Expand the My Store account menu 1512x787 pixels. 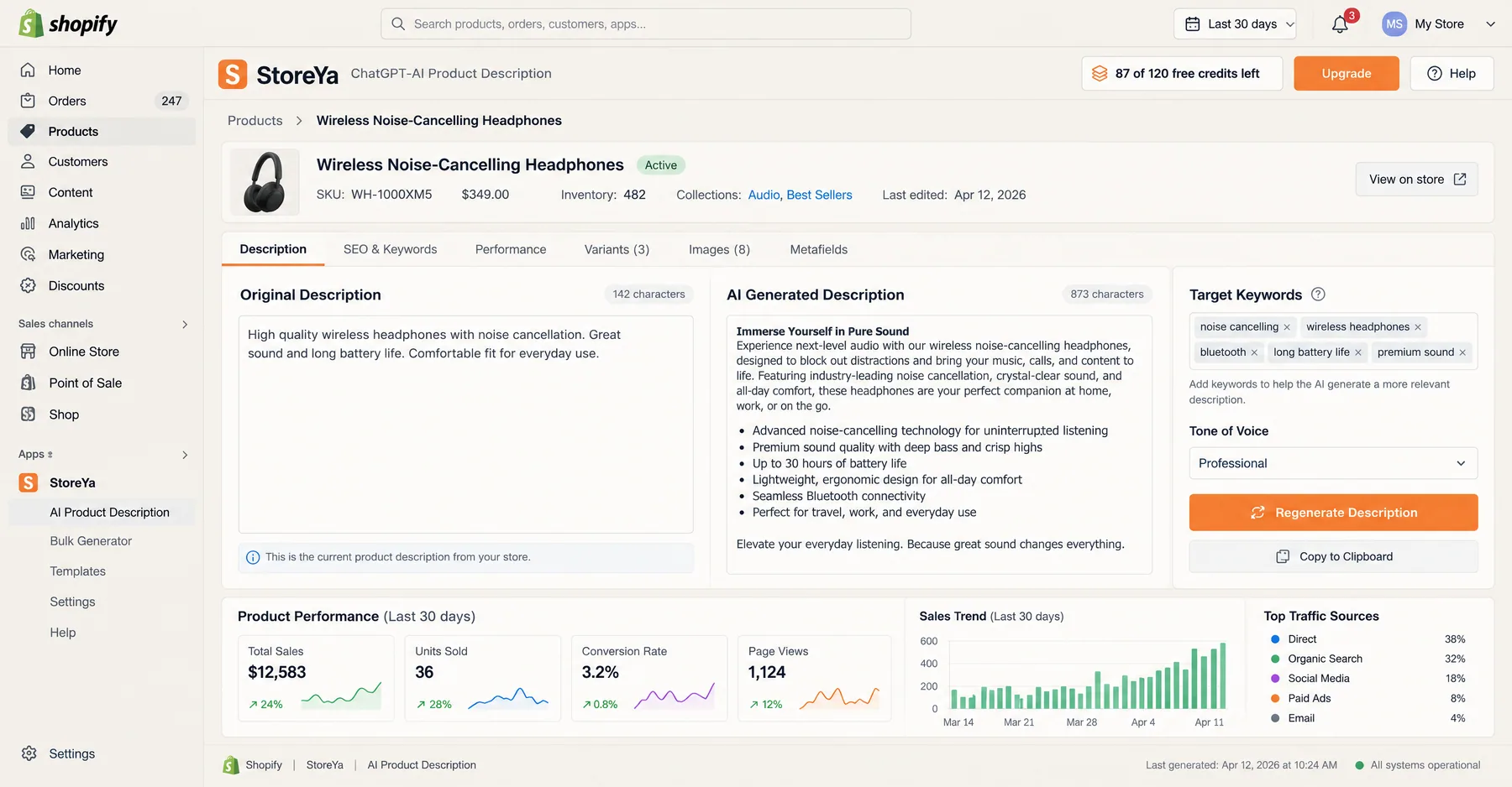pyautogui.click(x=1490, y=24)
